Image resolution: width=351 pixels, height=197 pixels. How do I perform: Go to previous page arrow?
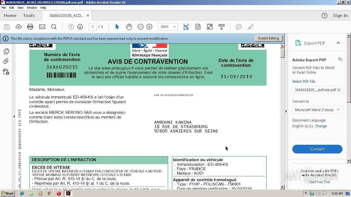click(71, 27)
